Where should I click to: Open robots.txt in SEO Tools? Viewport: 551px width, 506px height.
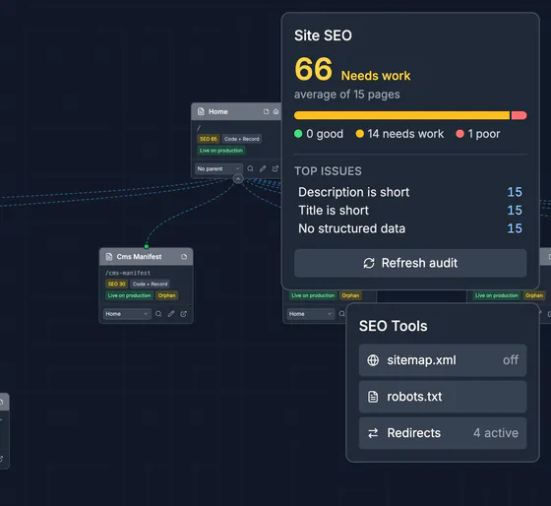(443, 397)
